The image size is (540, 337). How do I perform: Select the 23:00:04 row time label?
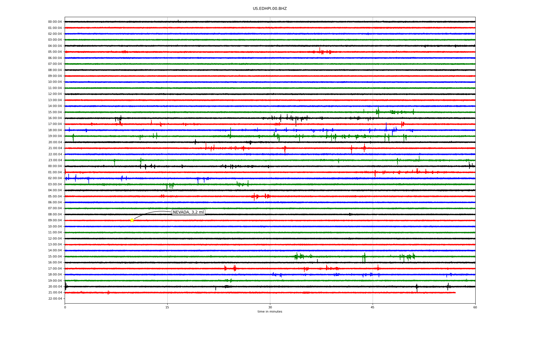[x=55, y=160]
